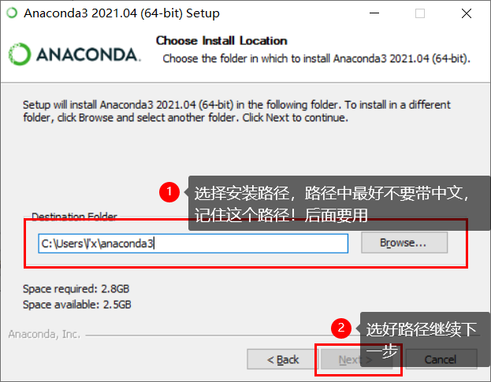Click the Anaconda title bar icon
Image resolution: width=491 pixels, height=382 pixels.
(x=12, y=13)
